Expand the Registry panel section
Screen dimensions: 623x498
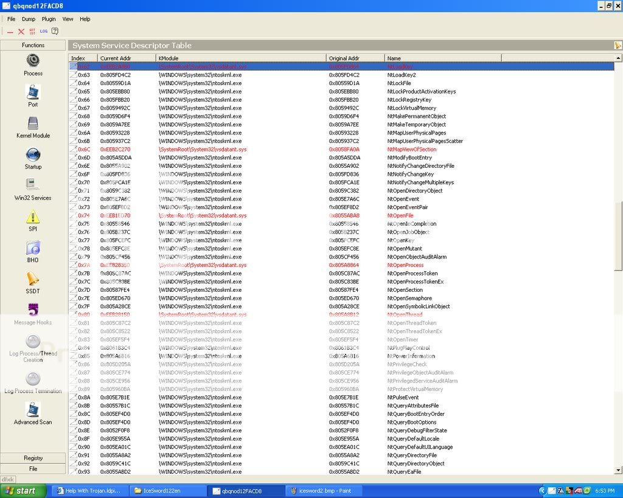33,458
